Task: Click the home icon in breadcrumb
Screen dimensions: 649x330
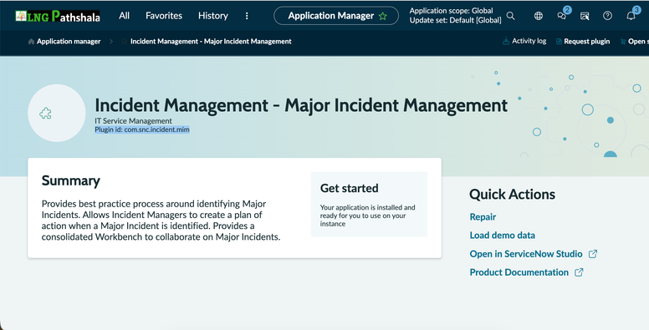Action: [x=31, y=41]
